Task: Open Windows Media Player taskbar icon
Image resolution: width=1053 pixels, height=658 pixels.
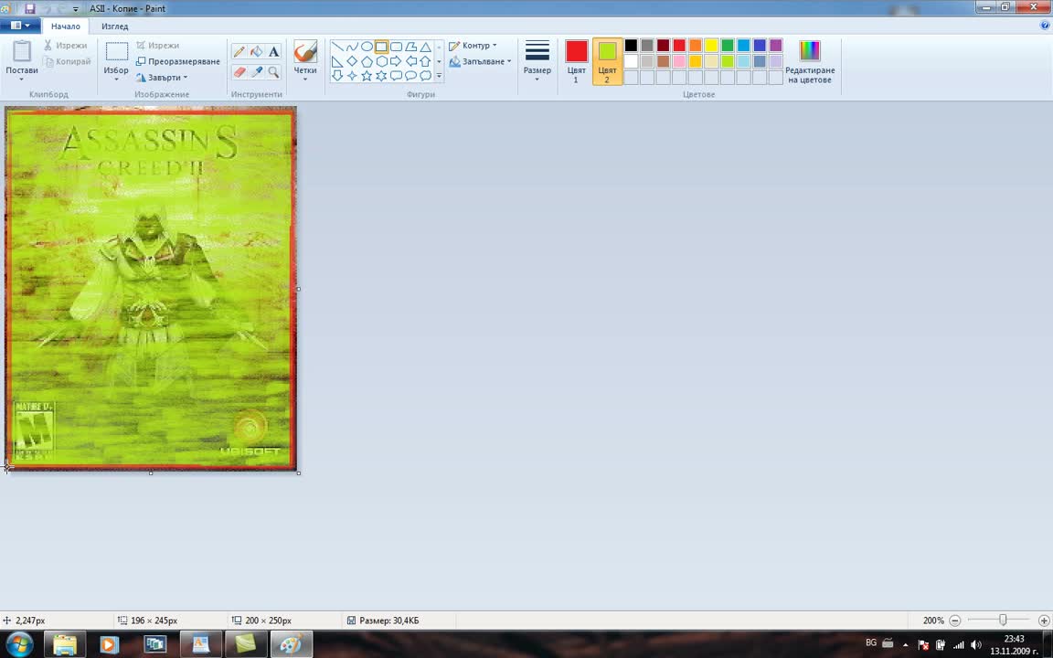Action: [110, 644]
